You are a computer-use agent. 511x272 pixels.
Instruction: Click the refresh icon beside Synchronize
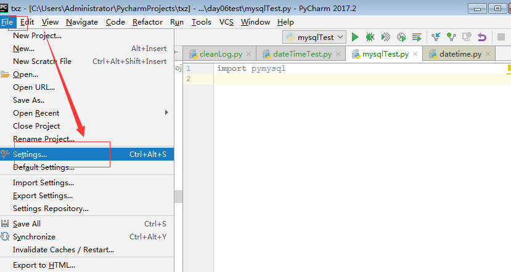coord(5,236)
